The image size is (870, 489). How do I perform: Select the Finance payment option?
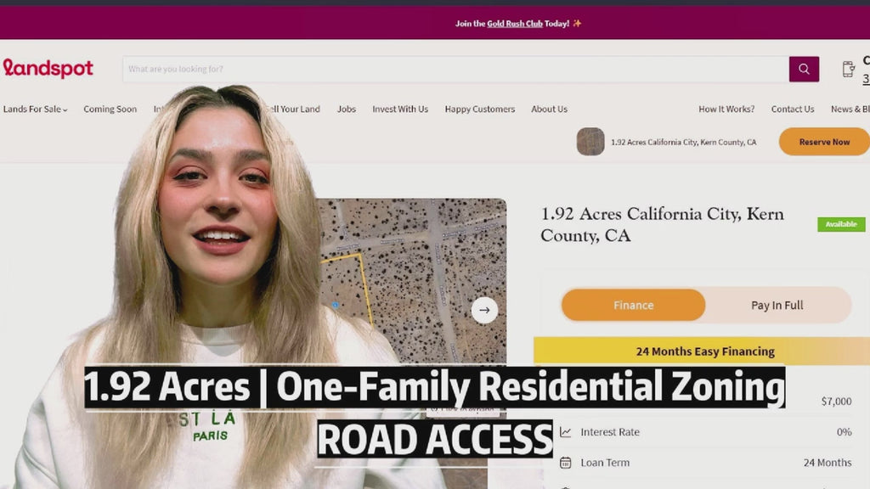tap(633, 305)
